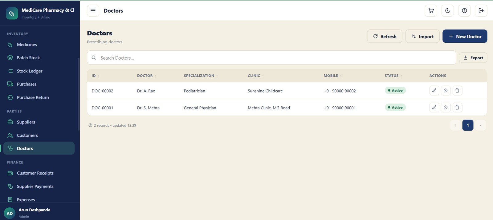
Task: Create a doctor with New Doctor button
Action: coord(465,36)
